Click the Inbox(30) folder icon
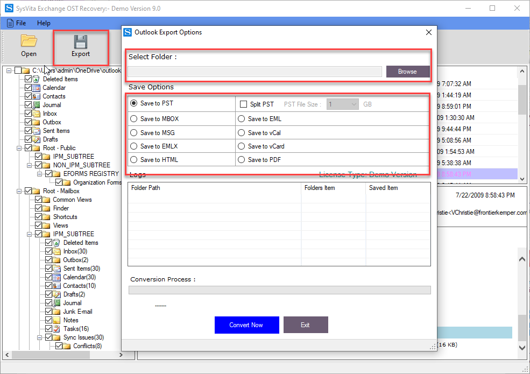Viewport: 530px width, 374px height. point(56,251)
